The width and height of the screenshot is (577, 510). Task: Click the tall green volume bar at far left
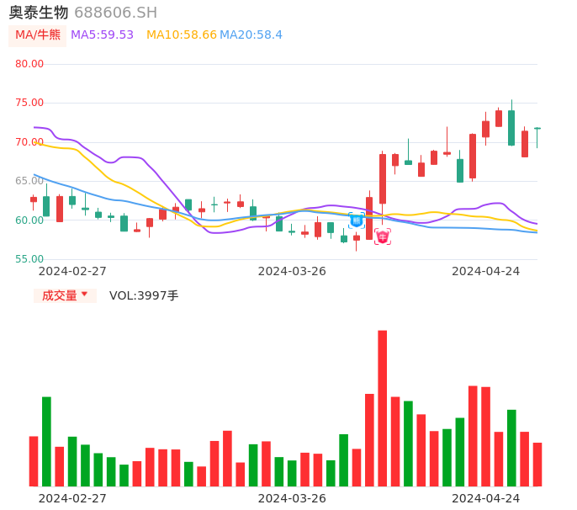[46, 441]
